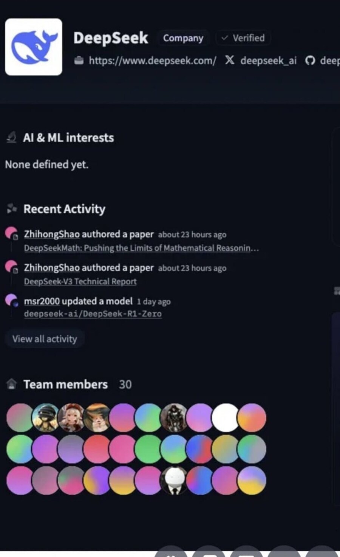Click the Verified badge
This screenshot has width=340, height=557.
[x=243, y=38]
